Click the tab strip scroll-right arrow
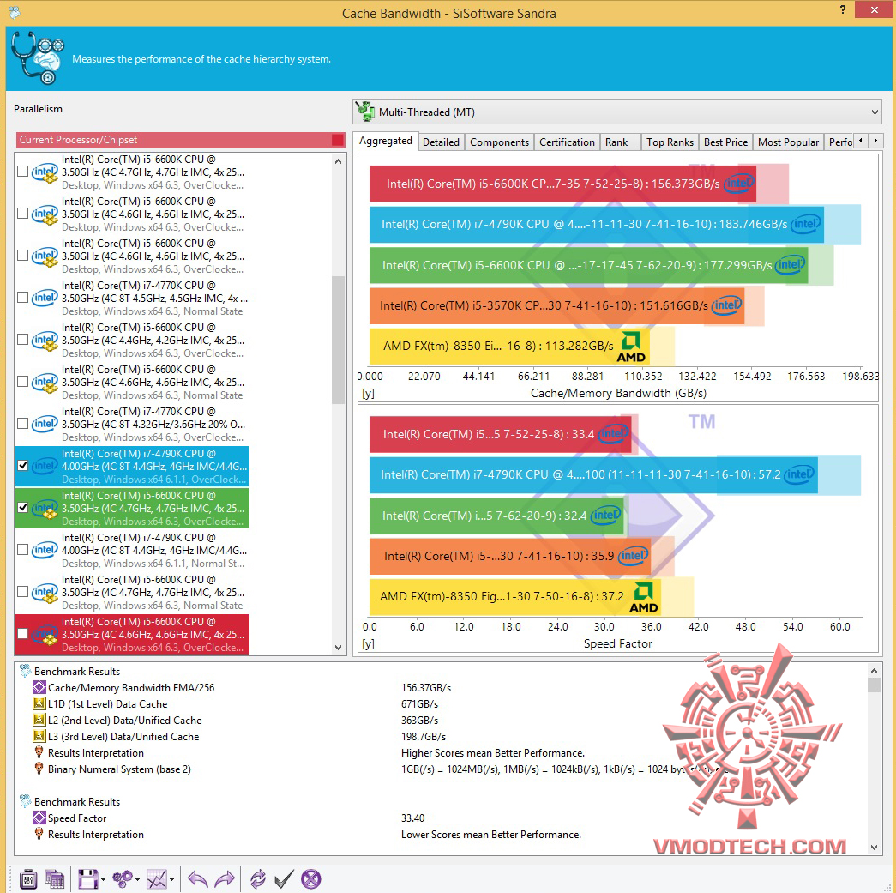 875,140
